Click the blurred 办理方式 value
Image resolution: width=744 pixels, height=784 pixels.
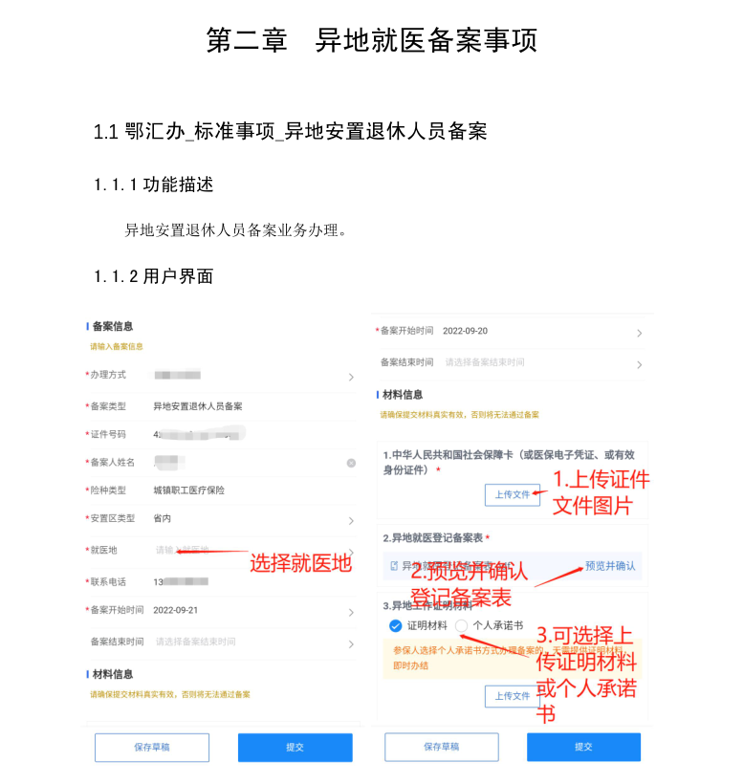point(178,375)
